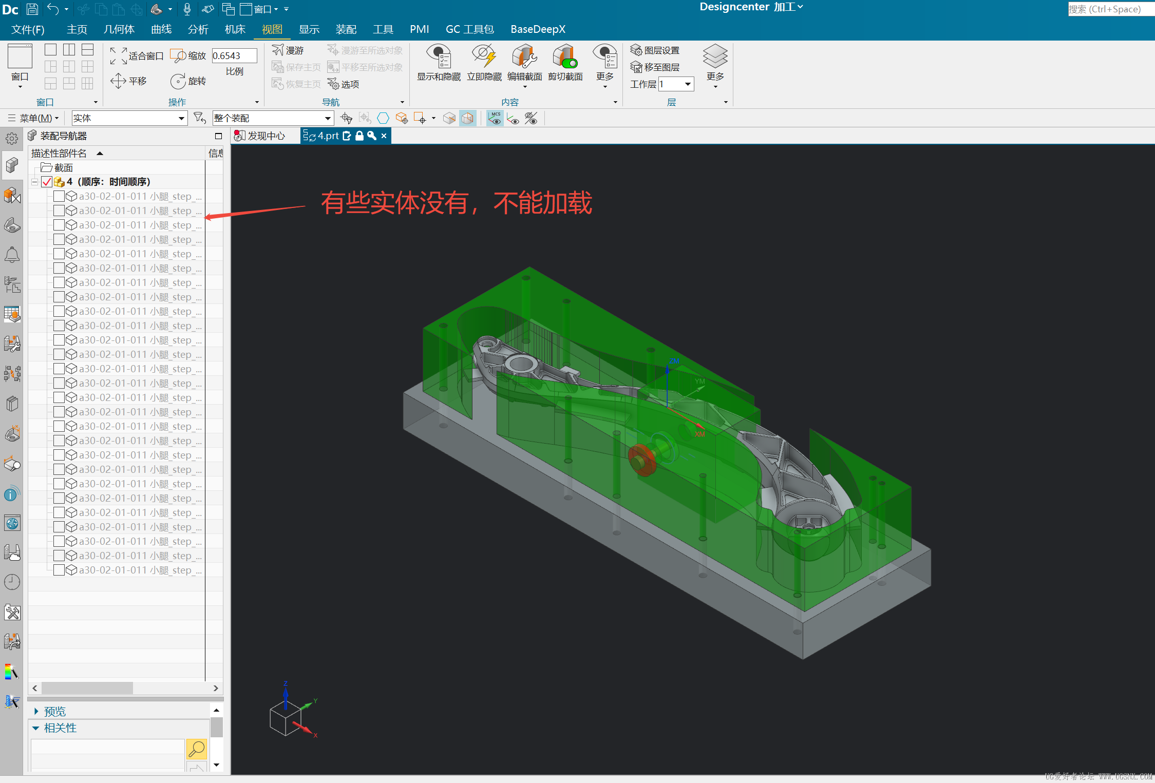Select two side-by-side windows layout
Image resolution: width=1155 pixels, height=783 pixels.
coord(69,49)
